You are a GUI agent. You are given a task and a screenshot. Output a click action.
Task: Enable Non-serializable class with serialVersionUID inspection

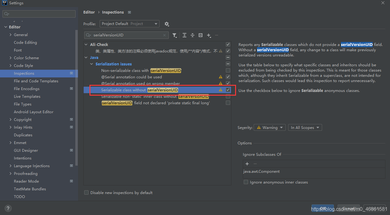(x=228, y=70)
